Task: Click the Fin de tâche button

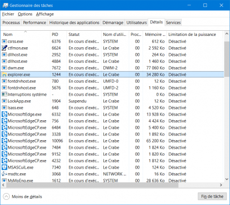Action: [x=212, y=196]
